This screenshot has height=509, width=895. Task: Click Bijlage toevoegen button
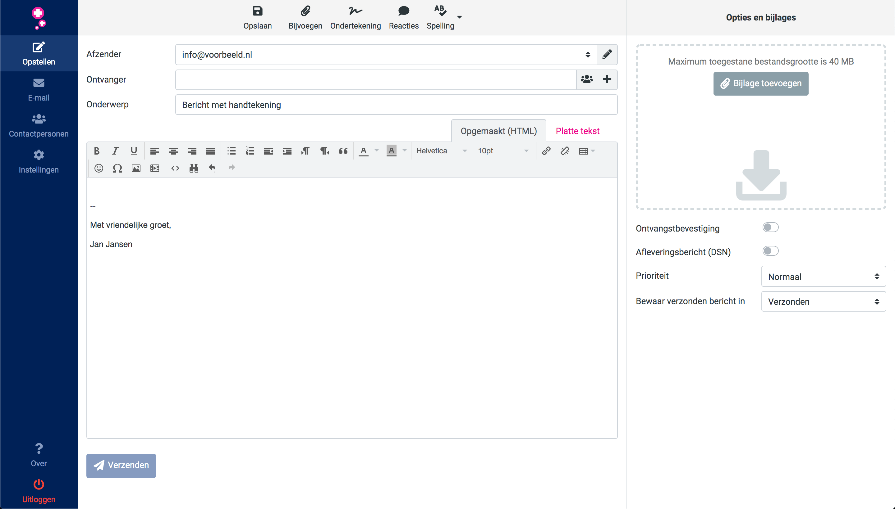pyautogui.click(x=760, y=83)
